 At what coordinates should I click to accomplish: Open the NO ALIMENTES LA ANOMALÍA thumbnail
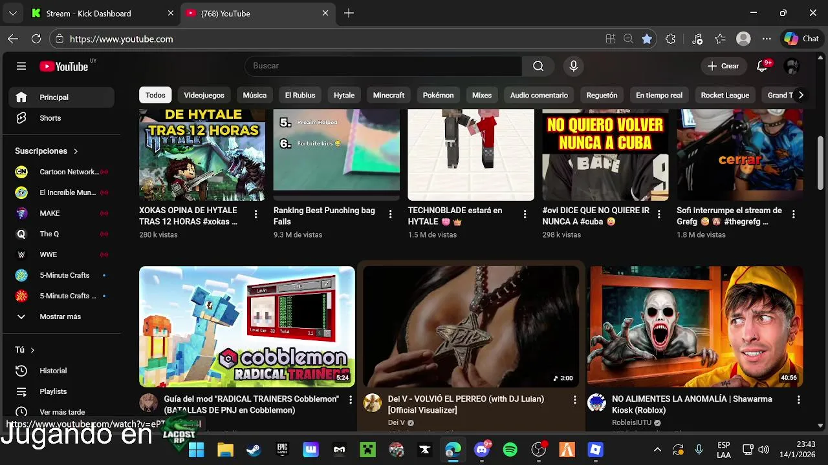(x=695, y=327)
